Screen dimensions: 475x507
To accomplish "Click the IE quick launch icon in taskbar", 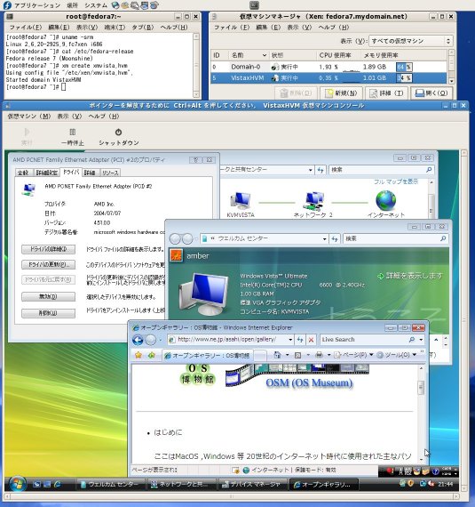I will coord(58,484).
